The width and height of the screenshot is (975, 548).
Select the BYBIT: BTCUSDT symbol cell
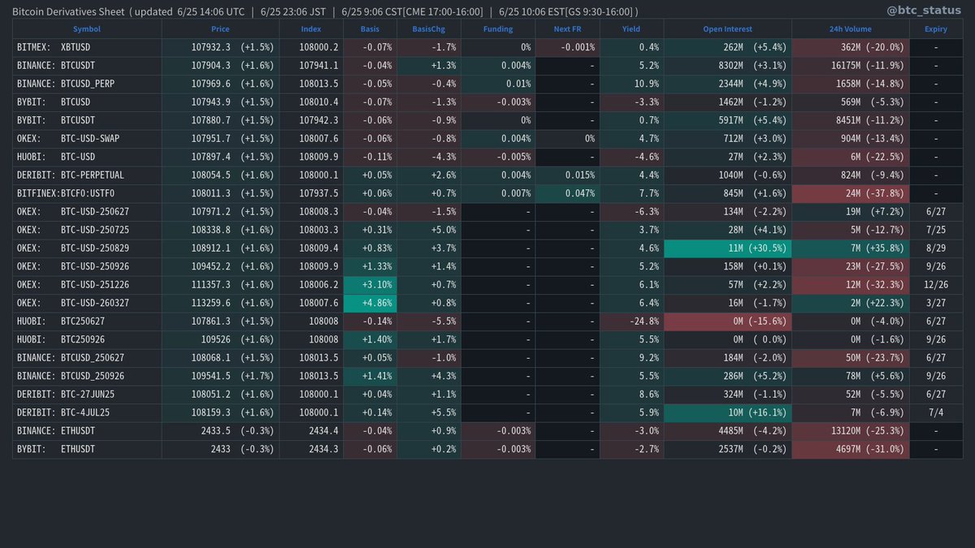[x=87, y=120]
